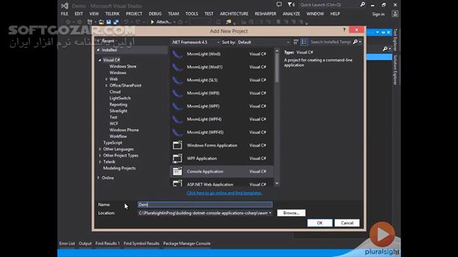Viewport: 458px width, 257px height.
Task: Switch to the Package Manager Console tab
Action: [186, 243]
